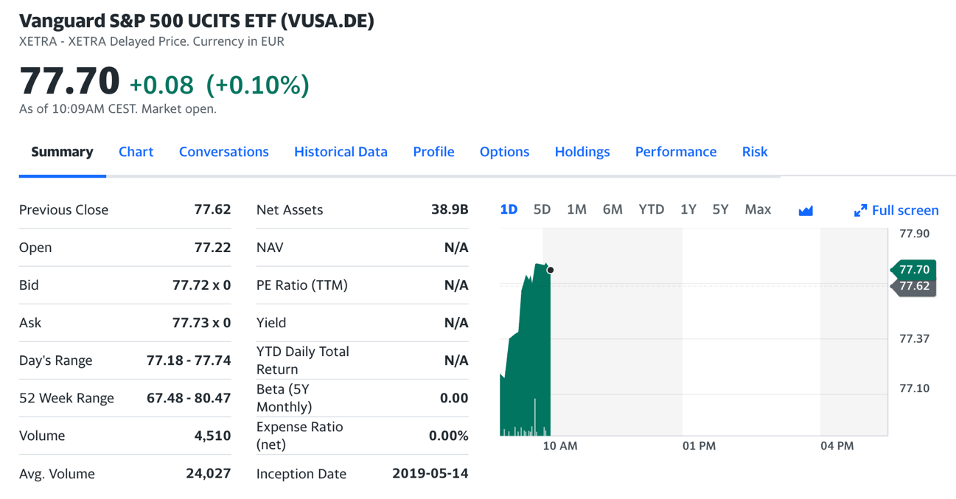Set chart range to 1M
The width and height of the screenshot is (956, 499).
576,209
